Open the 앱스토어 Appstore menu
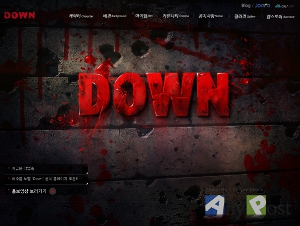300x226 pixels. pos(281,17)
